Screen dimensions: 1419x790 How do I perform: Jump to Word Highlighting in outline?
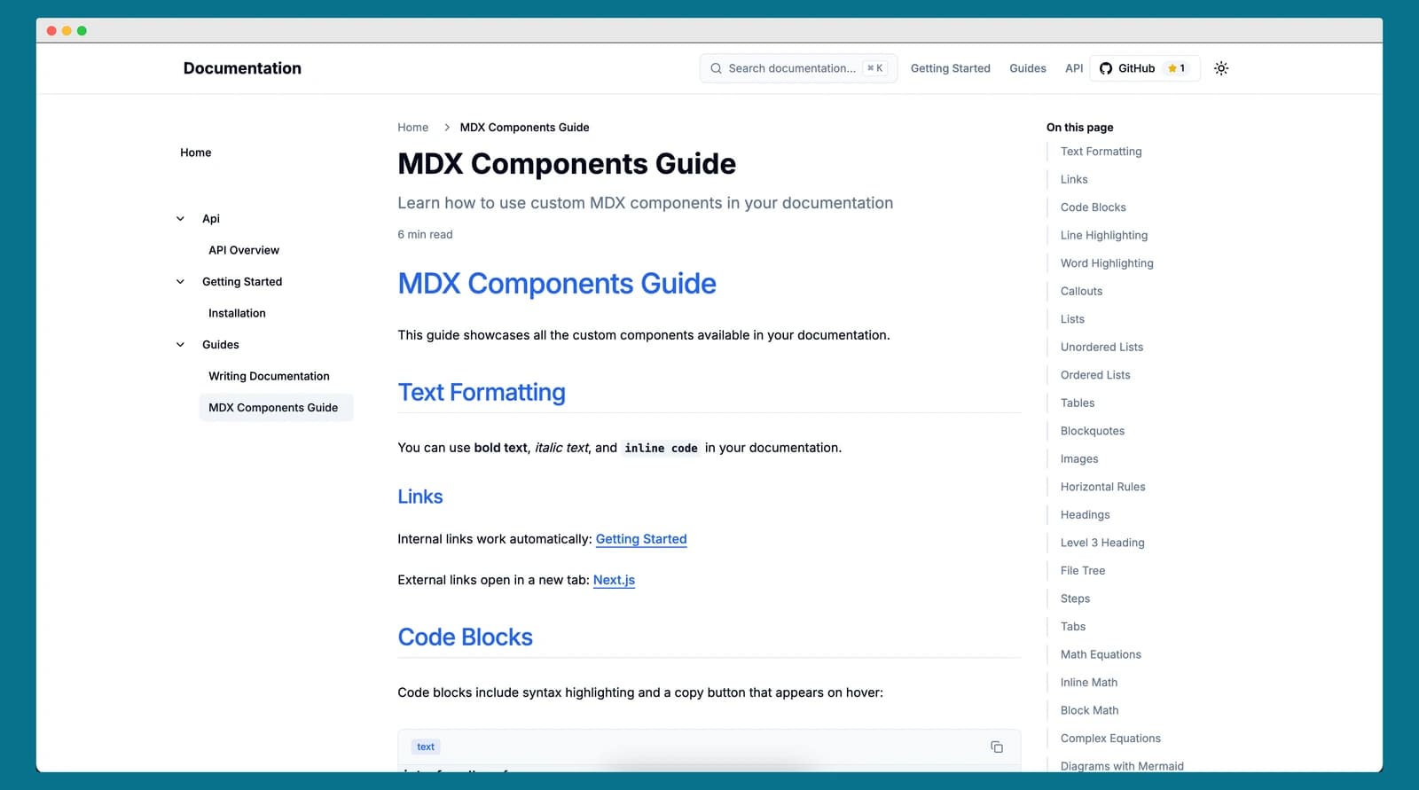[1107, 263]
